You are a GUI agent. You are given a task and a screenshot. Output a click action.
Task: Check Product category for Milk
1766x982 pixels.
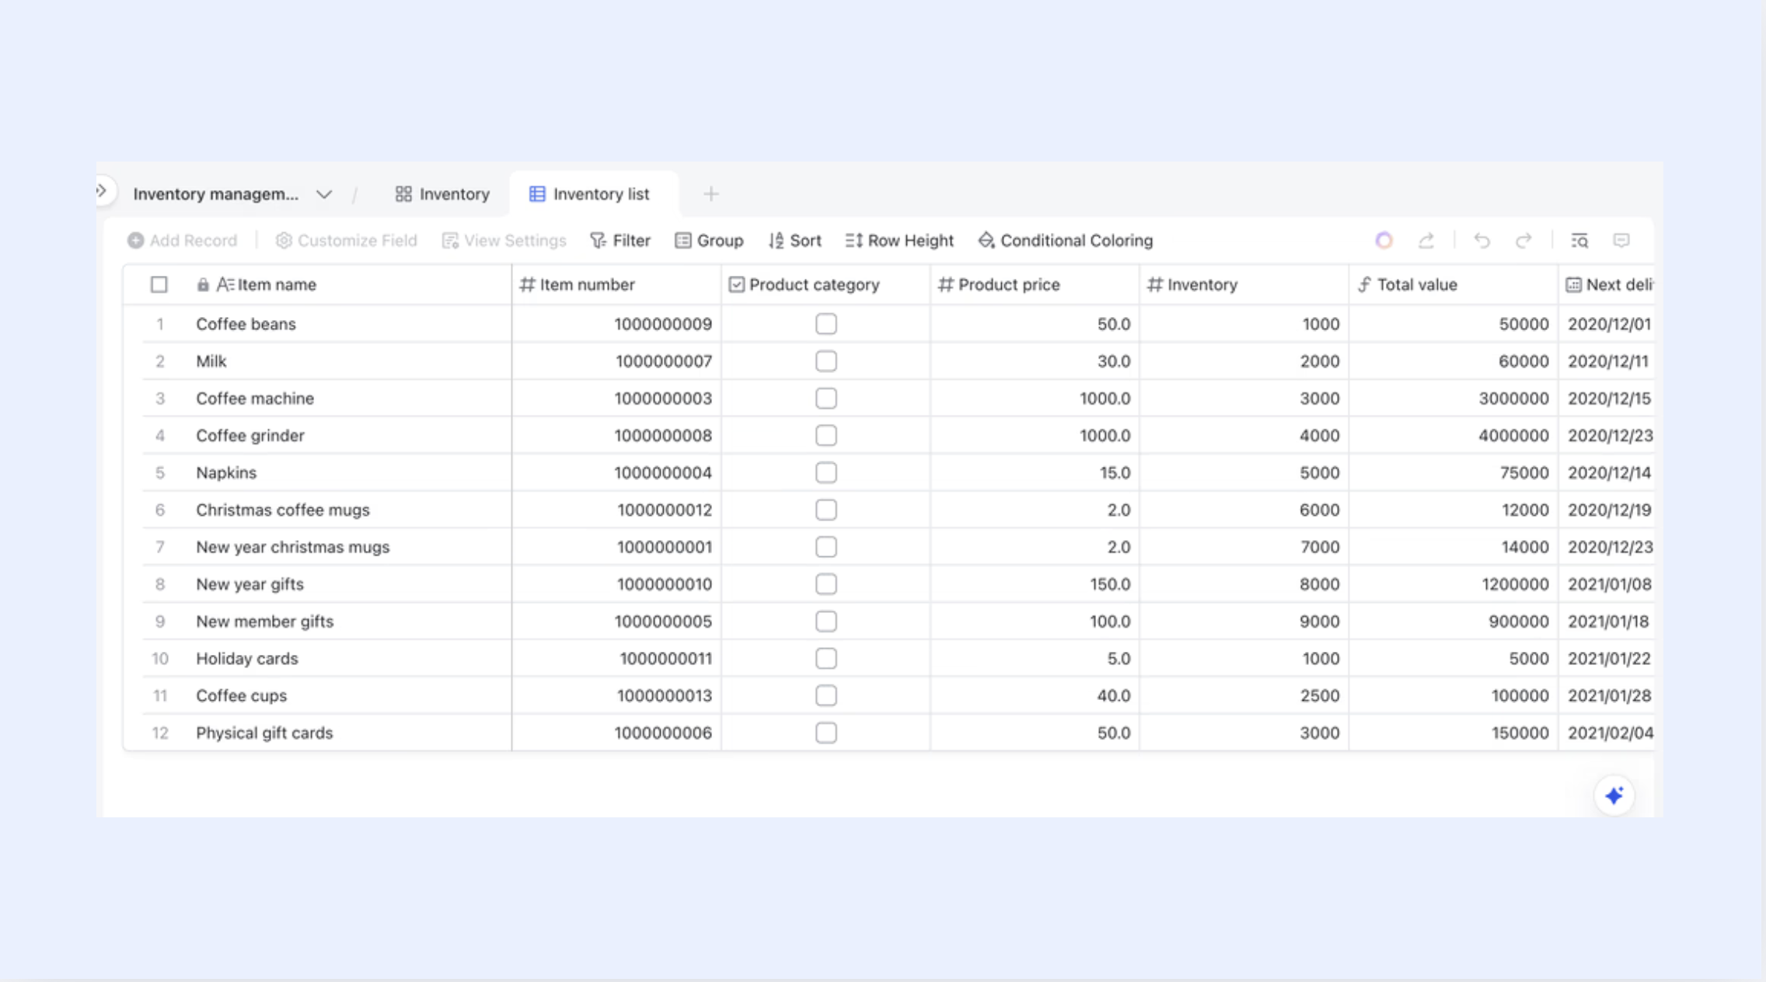coord(826,361)
